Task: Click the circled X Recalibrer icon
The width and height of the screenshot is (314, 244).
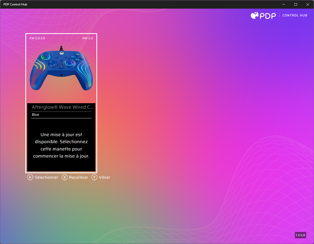Action: click(65, 177)
